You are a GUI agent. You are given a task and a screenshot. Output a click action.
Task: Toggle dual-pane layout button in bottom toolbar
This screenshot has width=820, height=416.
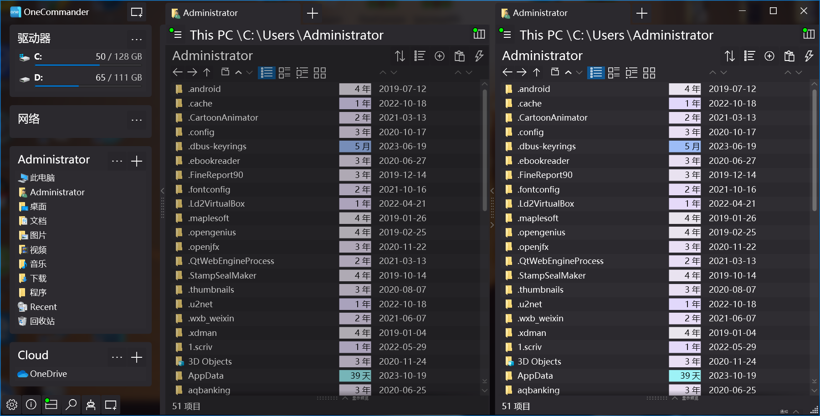[51, 404]
